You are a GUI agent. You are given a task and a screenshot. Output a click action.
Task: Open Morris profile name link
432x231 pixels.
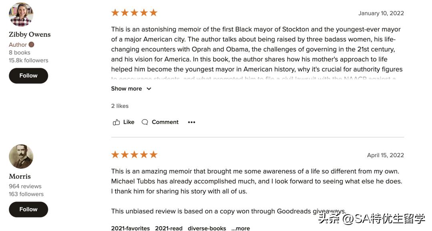(20, 176)
